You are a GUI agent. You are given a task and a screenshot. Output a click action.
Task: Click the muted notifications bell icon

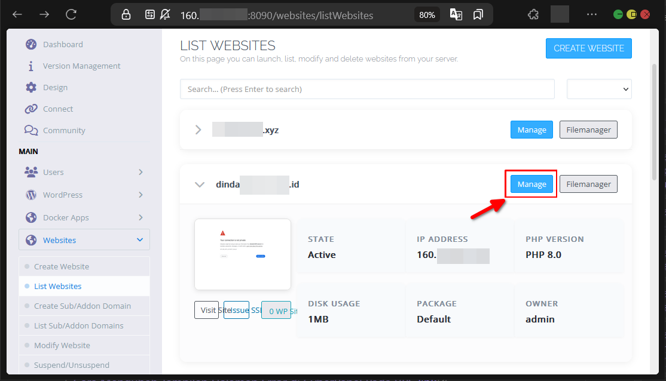point(165,15)
